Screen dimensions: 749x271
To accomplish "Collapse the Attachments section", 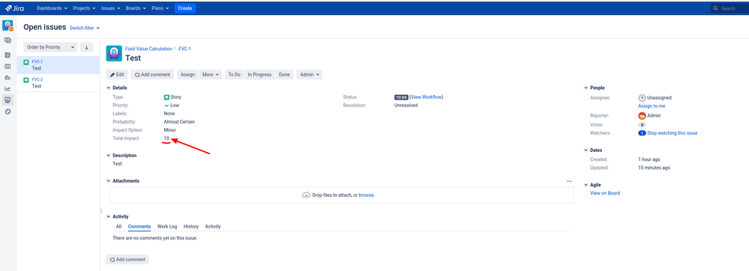I will [109, 181].
